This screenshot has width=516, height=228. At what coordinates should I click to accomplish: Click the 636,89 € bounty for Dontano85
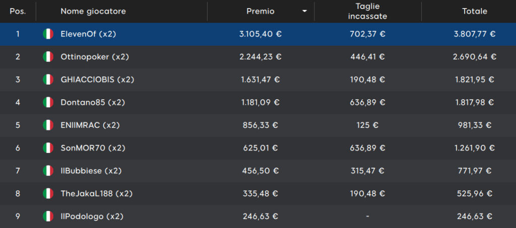(367, 103)
